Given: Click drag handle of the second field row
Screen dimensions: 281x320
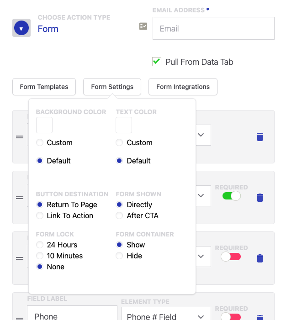Looking at the screenshot, I should [x=20, y=197].
